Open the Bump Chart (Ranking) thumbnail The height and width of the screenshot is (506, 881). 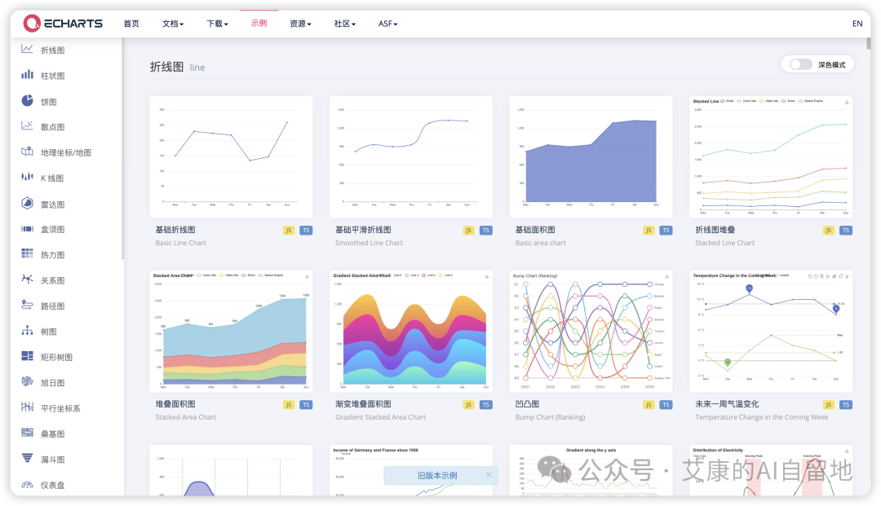tap(591, 332)
